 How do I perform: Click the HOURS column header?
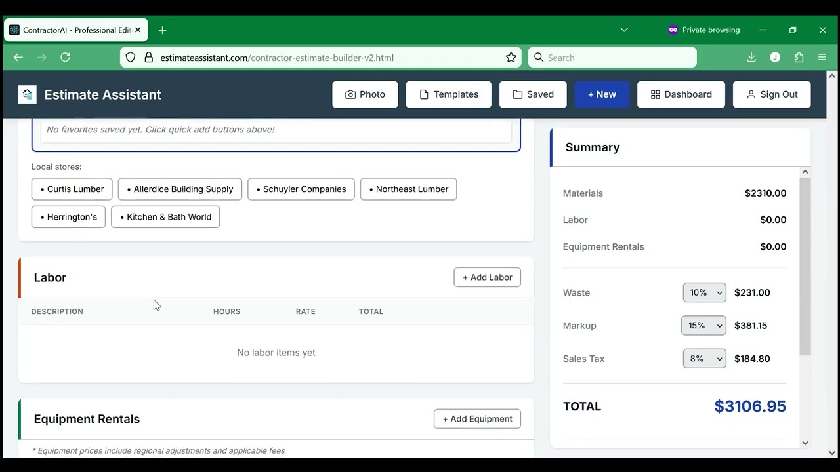tap(226, 311)
